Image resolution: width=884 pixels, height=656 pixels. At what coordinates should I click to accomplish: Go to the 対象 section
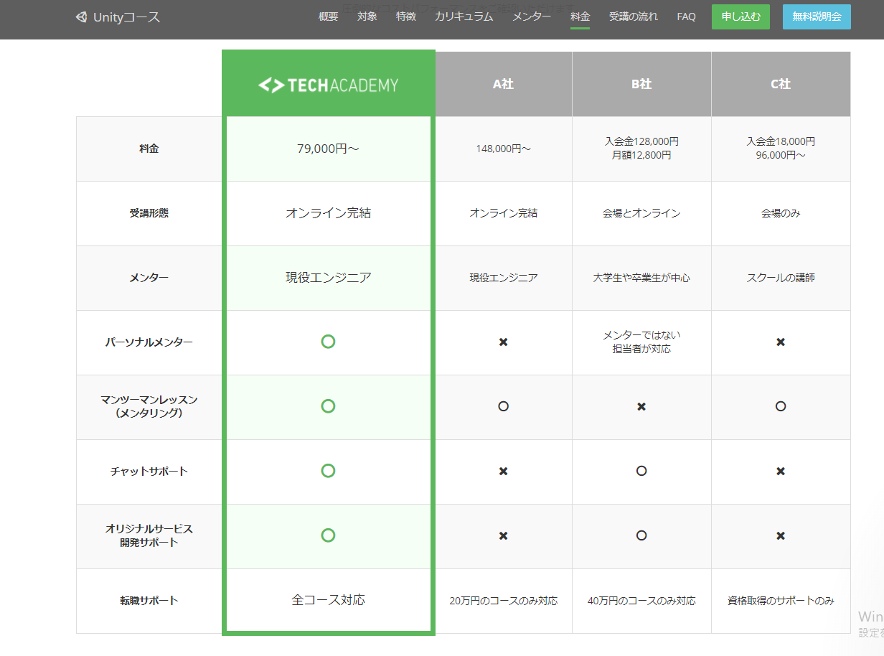pos(367,17)
